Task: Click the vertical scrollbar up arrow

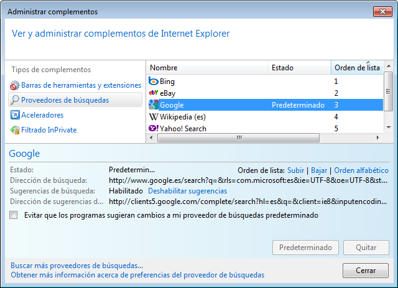Action: 388,67
